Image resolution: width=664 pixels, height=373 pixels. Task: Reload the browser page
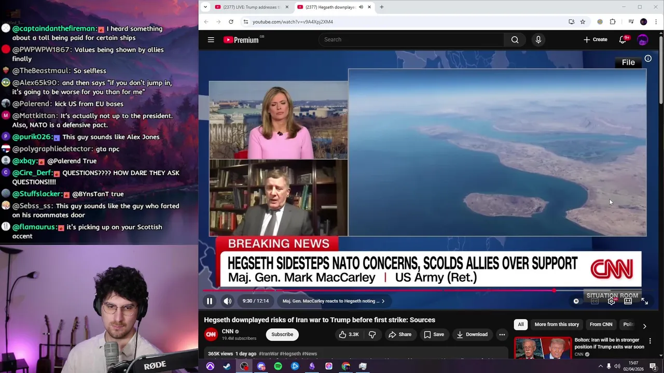(x=231, y=22)
